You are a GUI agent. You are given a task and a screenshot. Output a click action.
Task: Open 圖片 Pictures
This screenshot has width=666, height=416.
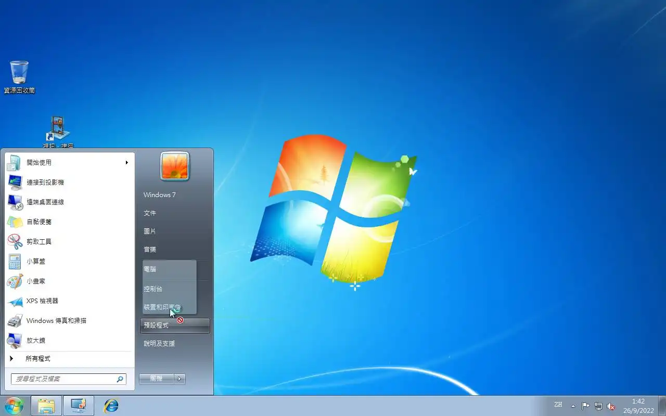point(176,231)
